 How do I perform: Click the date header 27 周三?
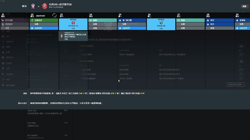click(x=178, y=15)
